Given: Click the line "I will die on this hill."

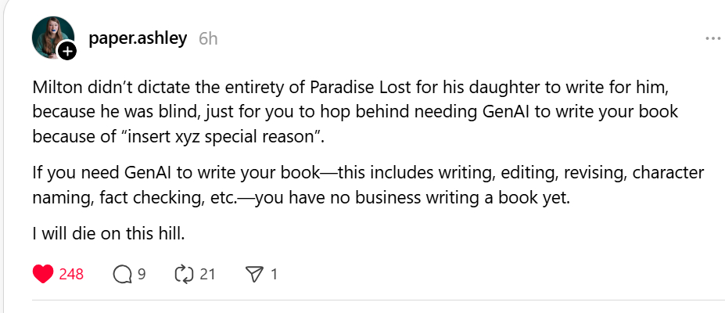Looking at the screenshot, I should click(109, 232).
